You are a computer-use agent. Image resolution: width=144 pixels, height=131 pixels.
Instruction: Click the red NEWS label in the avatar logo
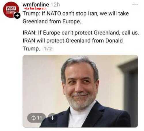pyautogui.click(x=11, y=12)
